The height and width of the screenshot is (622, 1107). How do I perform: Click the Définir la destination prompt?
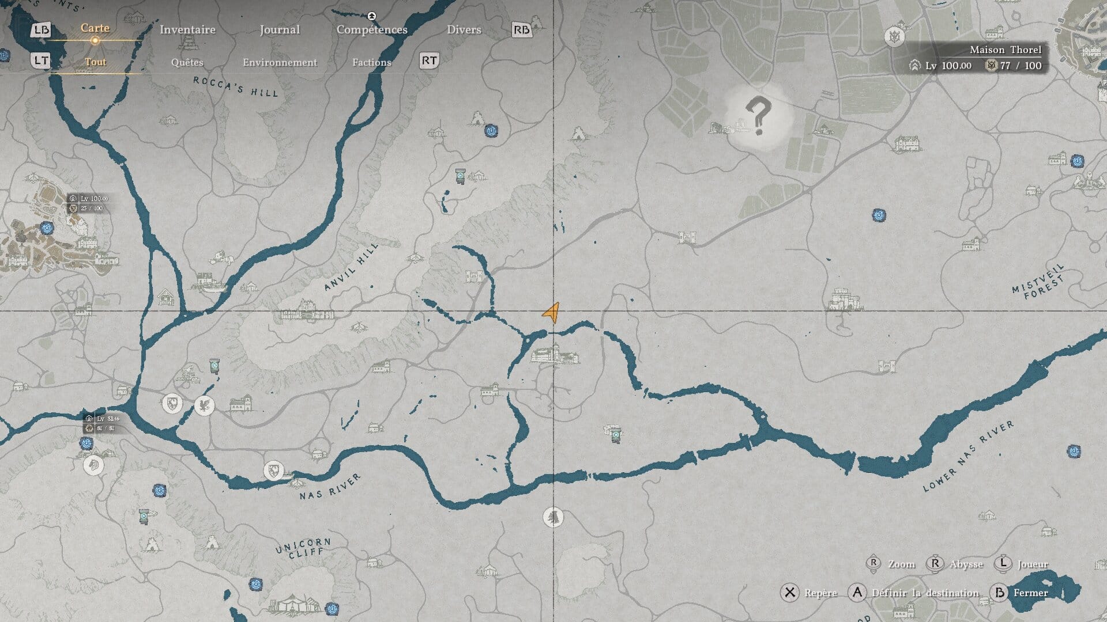(x=914, y=593)
